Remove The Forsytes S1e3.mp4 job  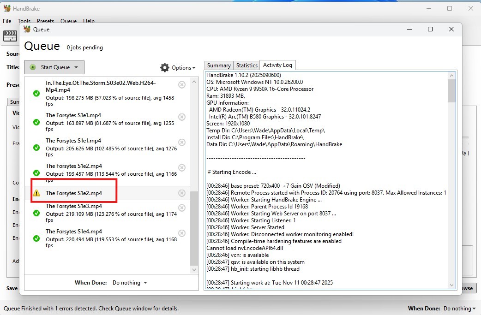182,208
